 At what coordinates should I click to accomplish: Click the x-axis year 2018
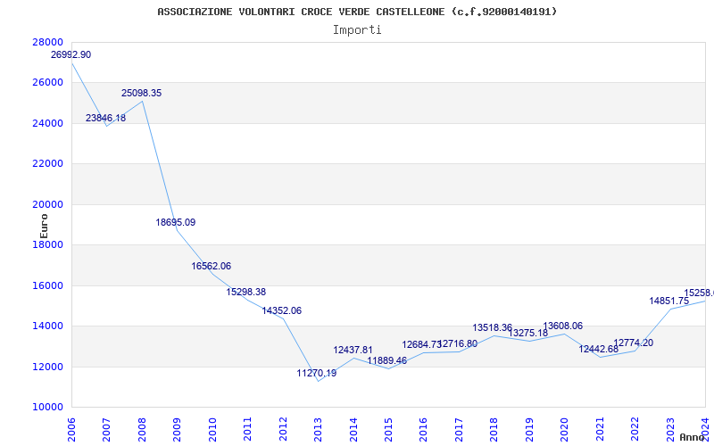coord(494,429)
